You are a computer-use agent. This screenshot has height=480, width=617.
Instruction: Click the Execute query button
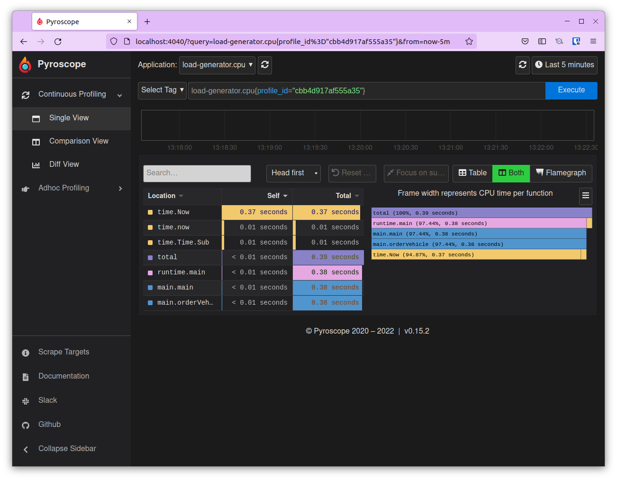point(571,90)
